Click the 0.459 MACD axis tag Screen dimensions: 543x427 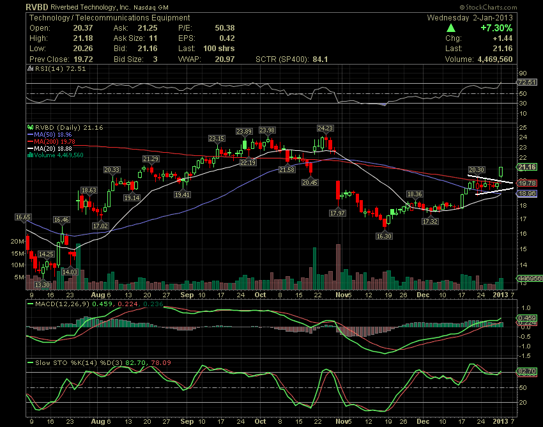pyautogui.click(x=527, y=318)
